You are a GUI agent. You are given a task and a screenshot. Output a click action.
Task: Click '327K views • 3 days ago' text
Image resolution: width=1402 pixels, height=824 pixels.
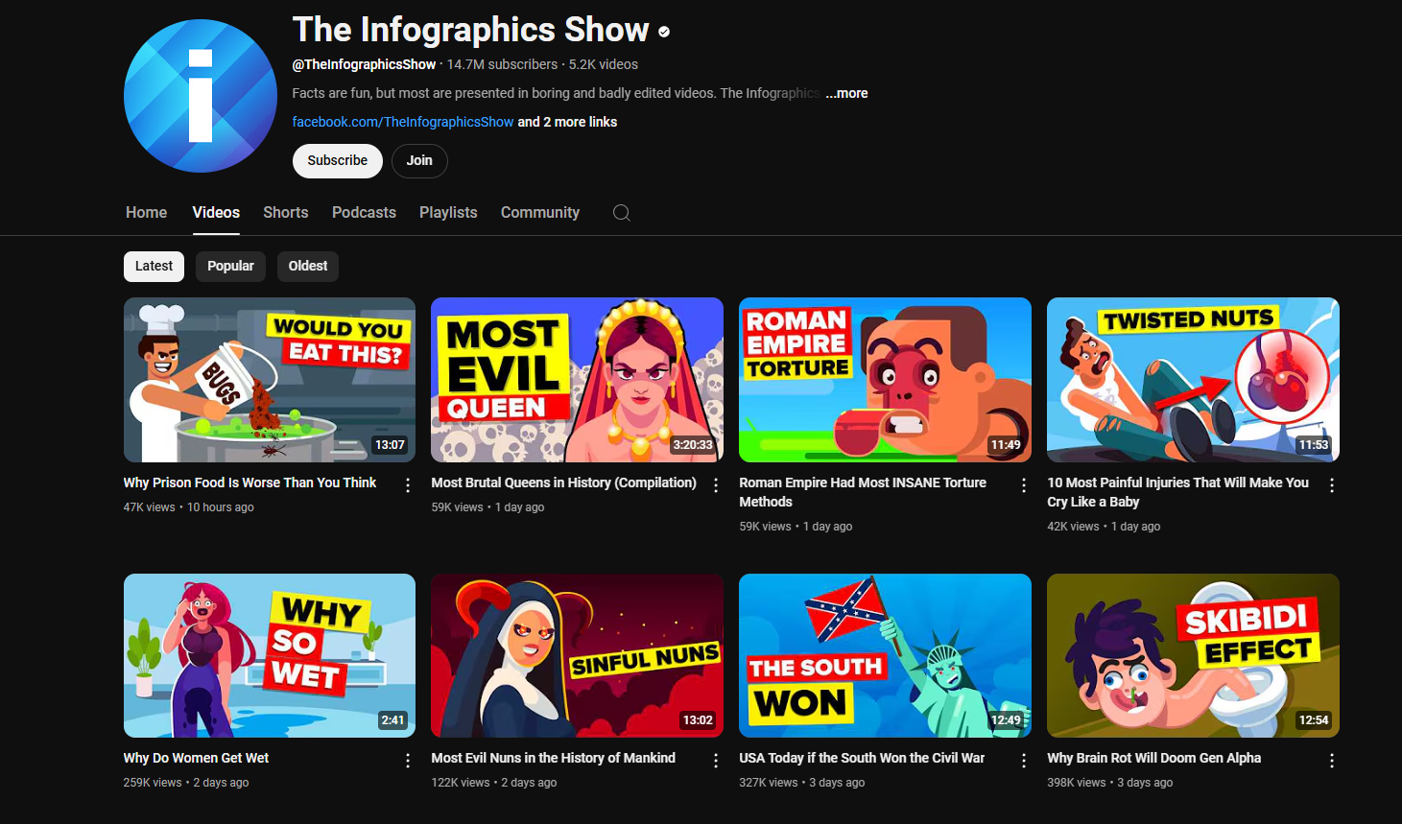click(802, 783)
